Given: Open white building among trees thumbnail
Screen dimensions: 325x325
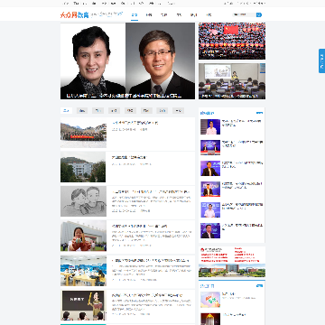Looking at the screenshot, I should click(83, 167).
